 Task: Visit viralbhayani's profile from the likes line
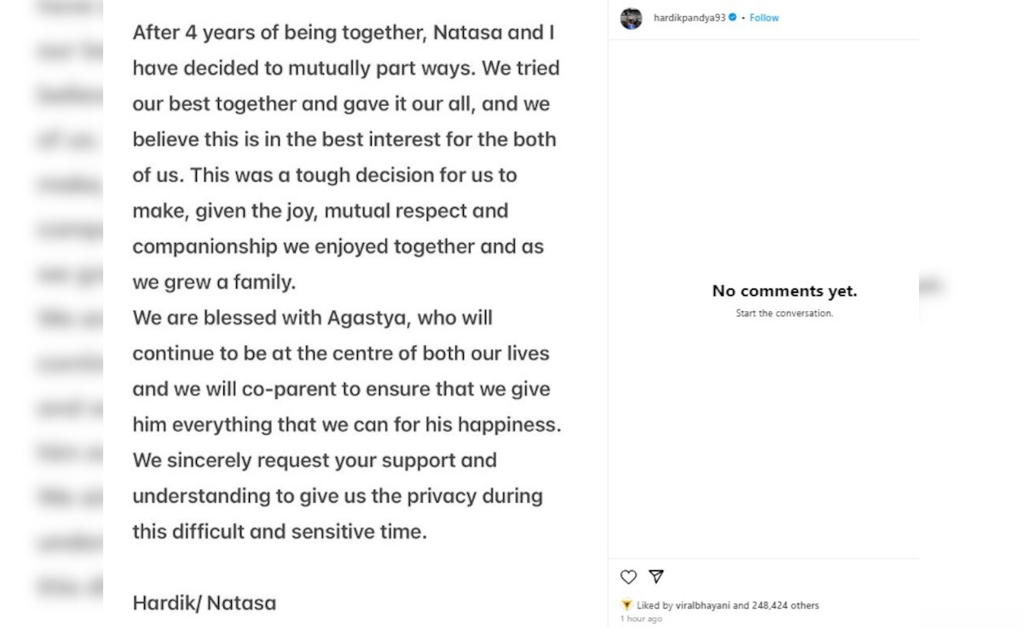click(702, 605)
